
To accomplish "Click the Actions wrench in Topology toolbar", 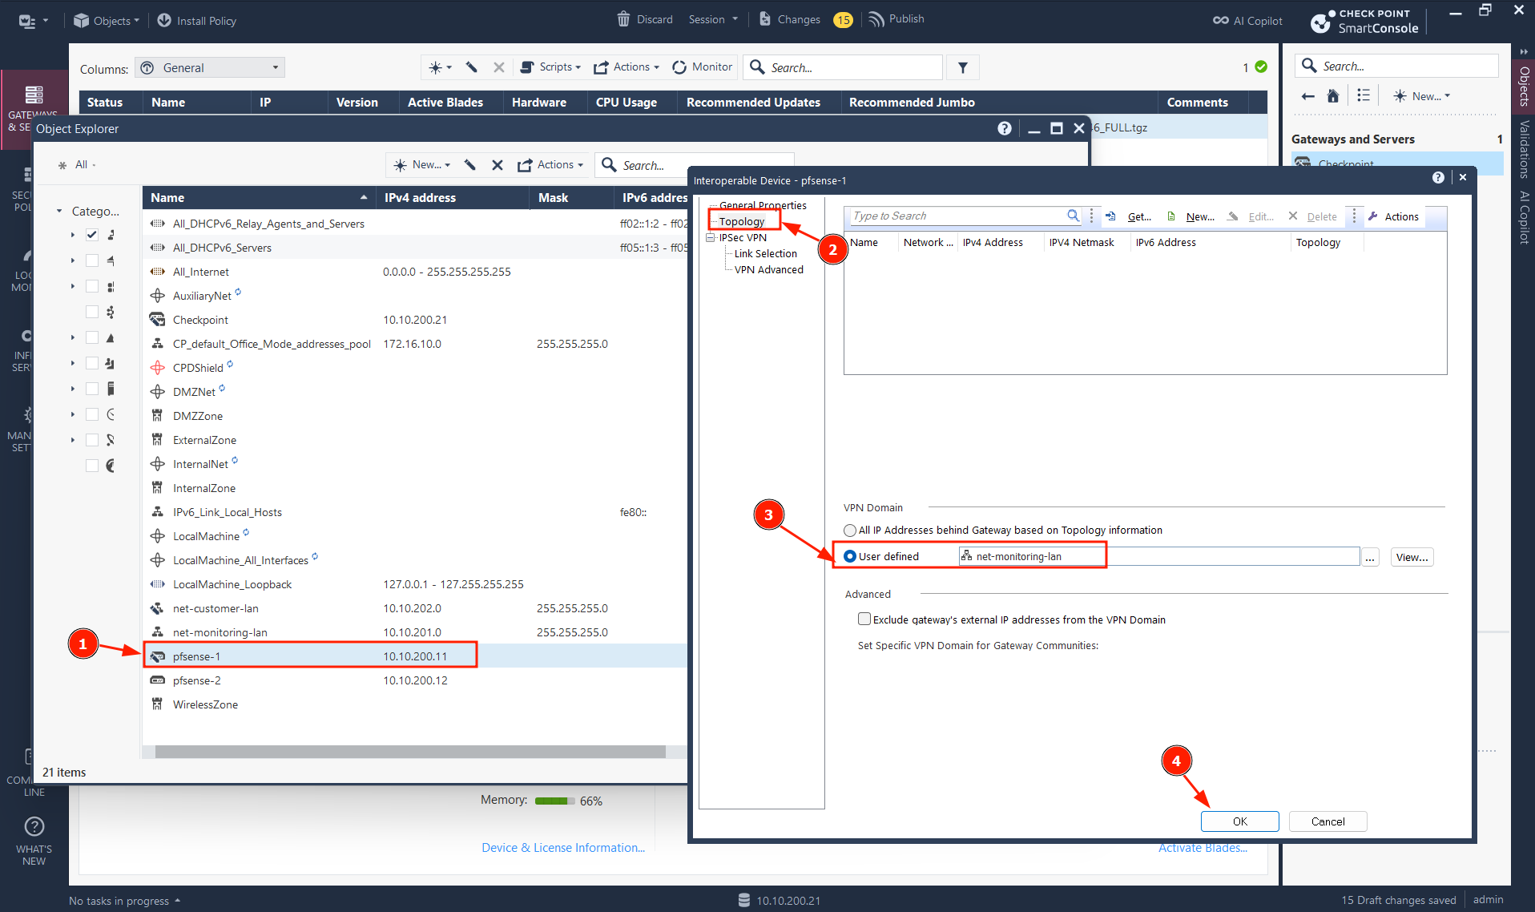I will click(1394, 216).
